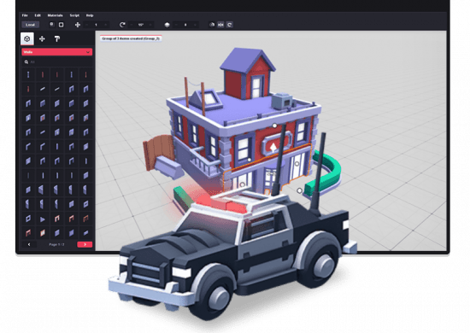Select the paint roller tab in sidebar
The image size is (470, 333).
pos(57,38)
